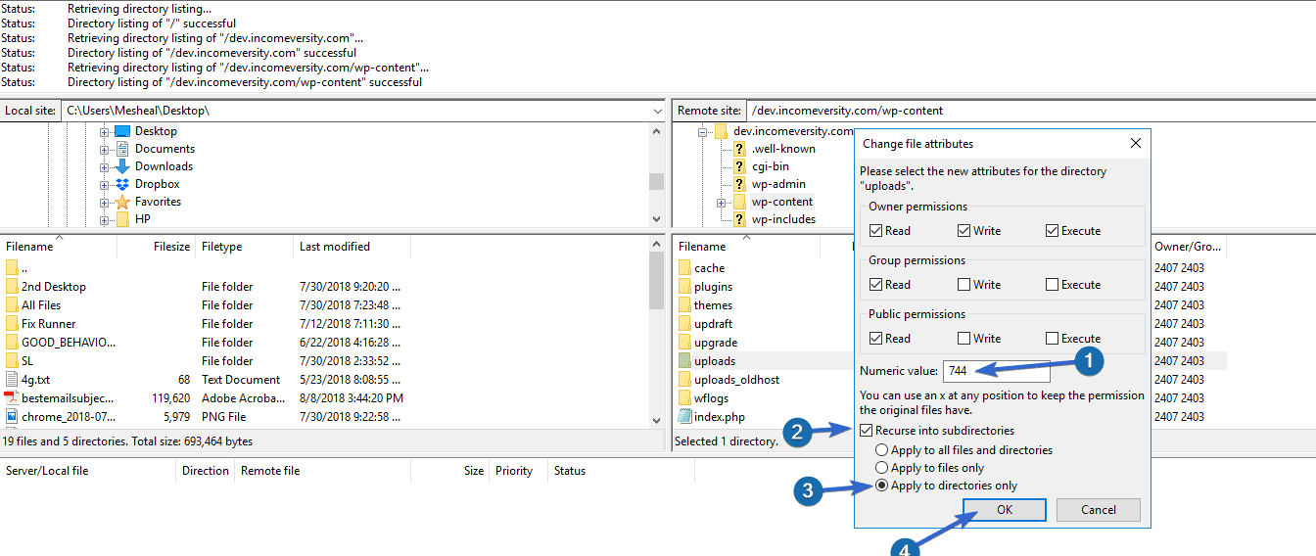Enable Group permissions Execute checkbox

point(1052,285)
